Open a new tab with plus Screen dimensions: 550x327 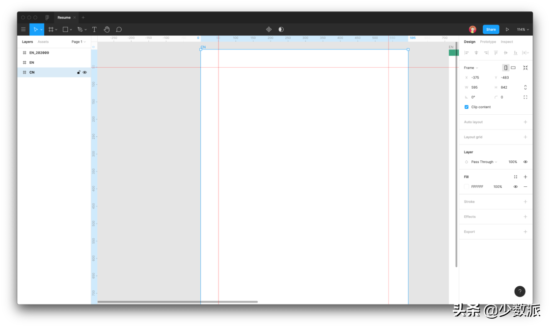[83, 17]
